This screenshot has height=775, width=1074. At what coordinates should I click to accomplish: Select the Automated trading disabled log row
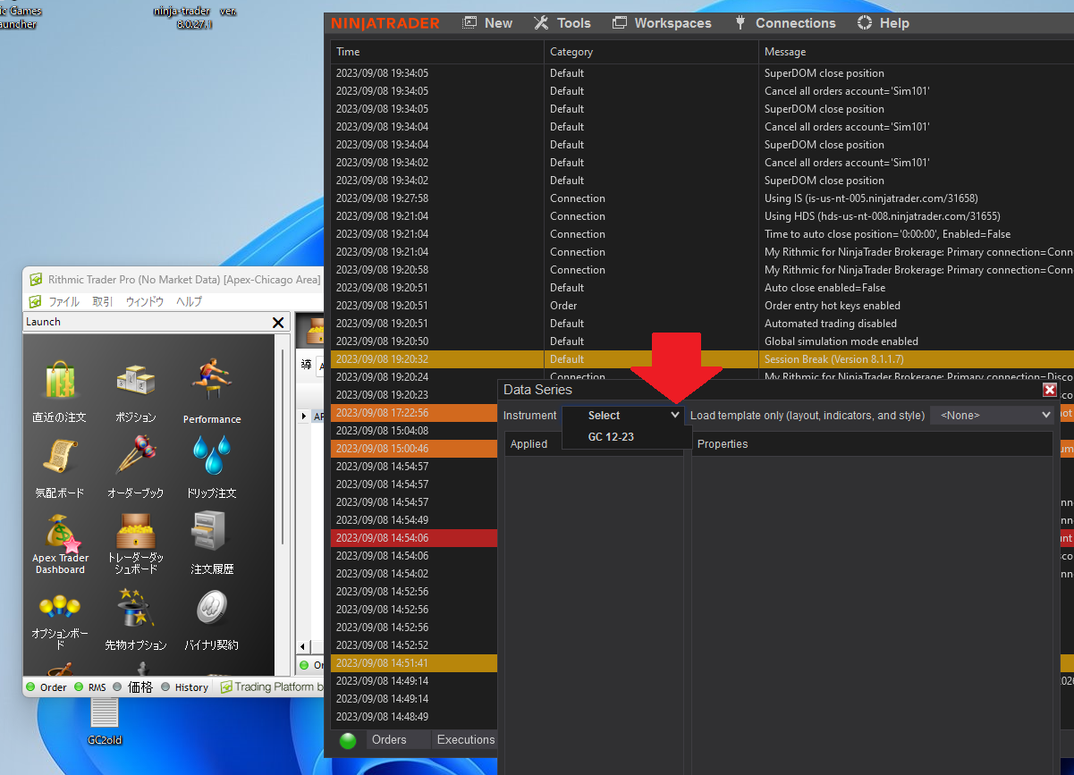pyautogui.click(x=702, y=324)
